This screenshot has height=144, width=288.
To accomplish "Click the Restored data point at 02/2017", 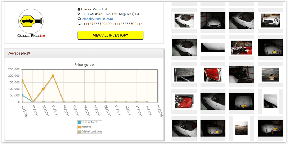I will (43, 89).
